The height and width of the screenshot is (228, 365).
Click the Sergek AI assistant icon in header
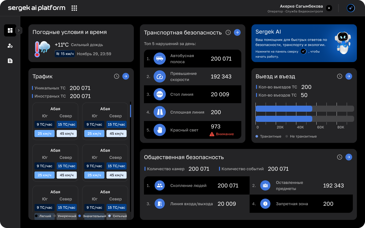pos(351,8)
